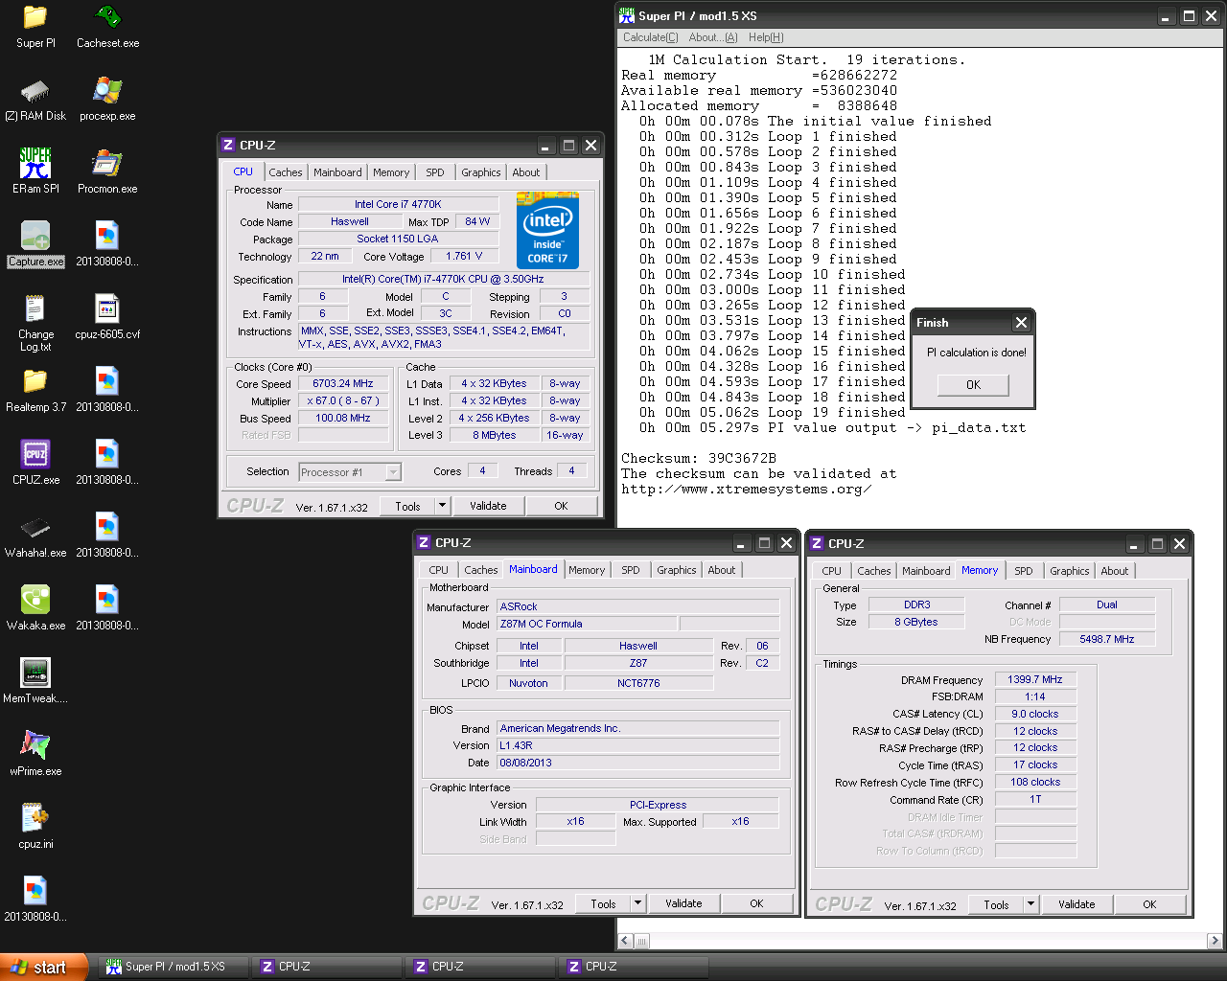Viewport: 1227px width, 981px height.
Task: Click the BIOS version L1.43R field
Action: pyautogui.click(x=637, y=745)
